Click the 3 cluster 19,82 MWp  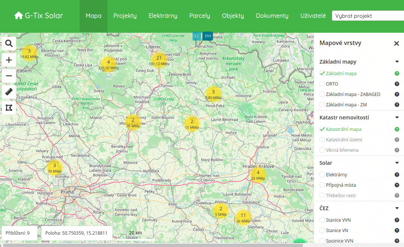(x=29, y=54)
